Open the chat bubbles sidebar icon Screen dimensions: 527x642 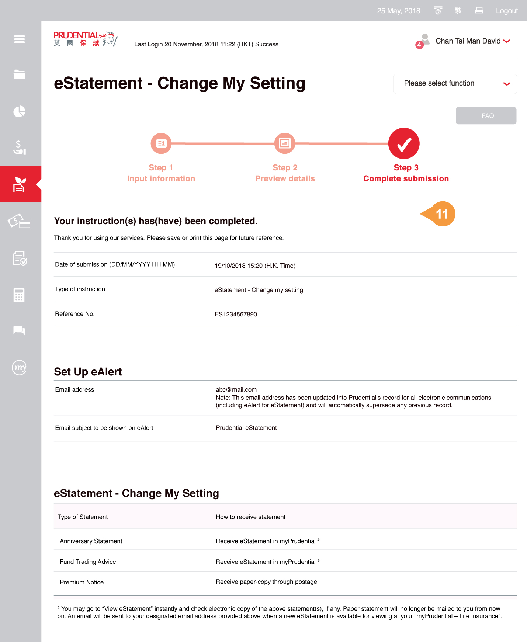pyautogui.click(x=20, y=330)
